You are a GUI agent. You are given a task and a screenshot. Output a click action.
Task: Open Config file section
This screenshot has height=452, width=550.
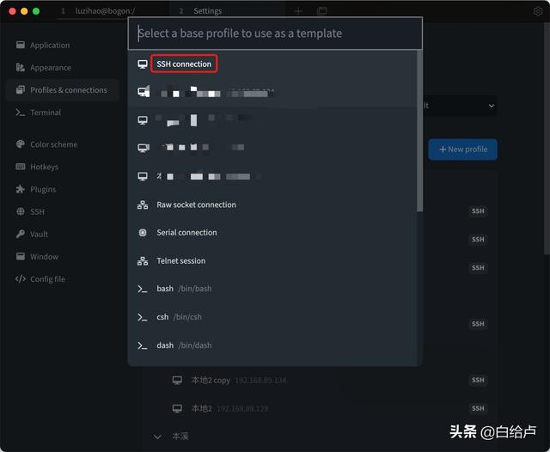click(63, 279)
